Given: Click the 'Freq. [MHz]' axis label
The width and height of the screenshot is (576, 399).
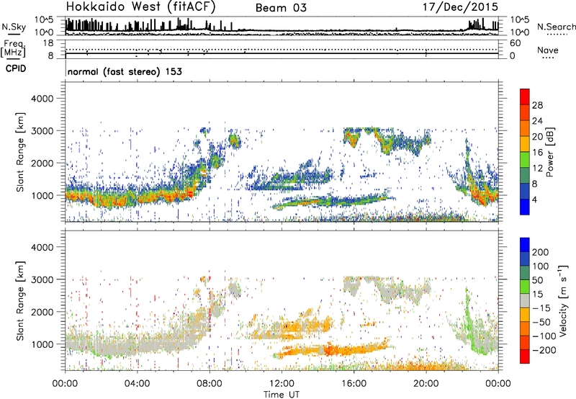Looking at the screenshot, I should 13,48.
